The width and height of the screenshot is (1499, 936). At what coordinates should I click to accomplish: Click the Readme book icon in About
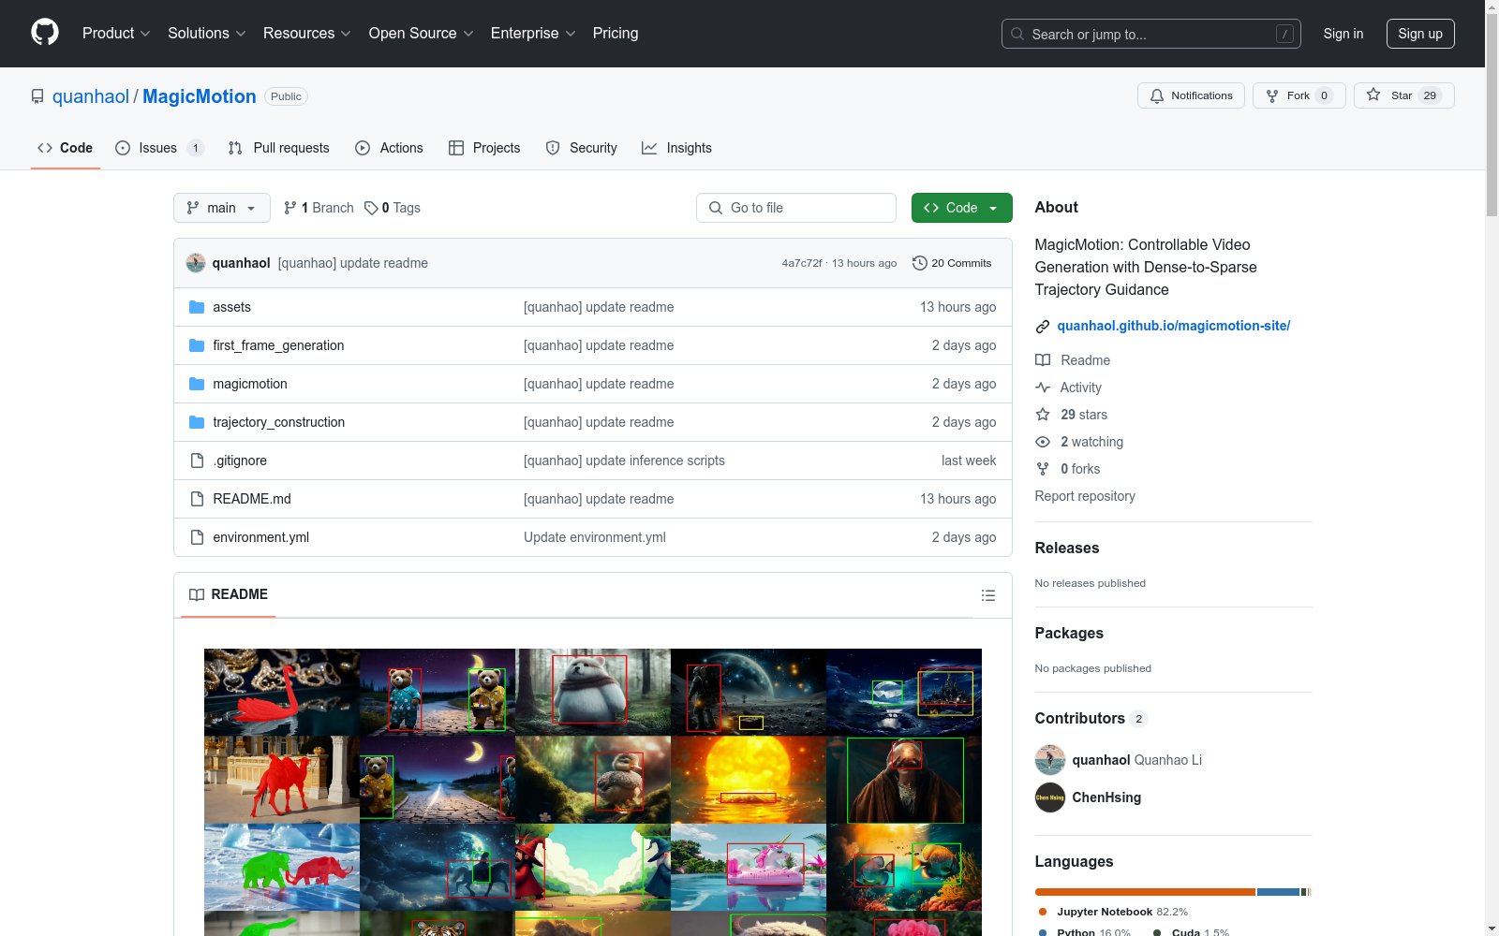(x=1043, y=360)
